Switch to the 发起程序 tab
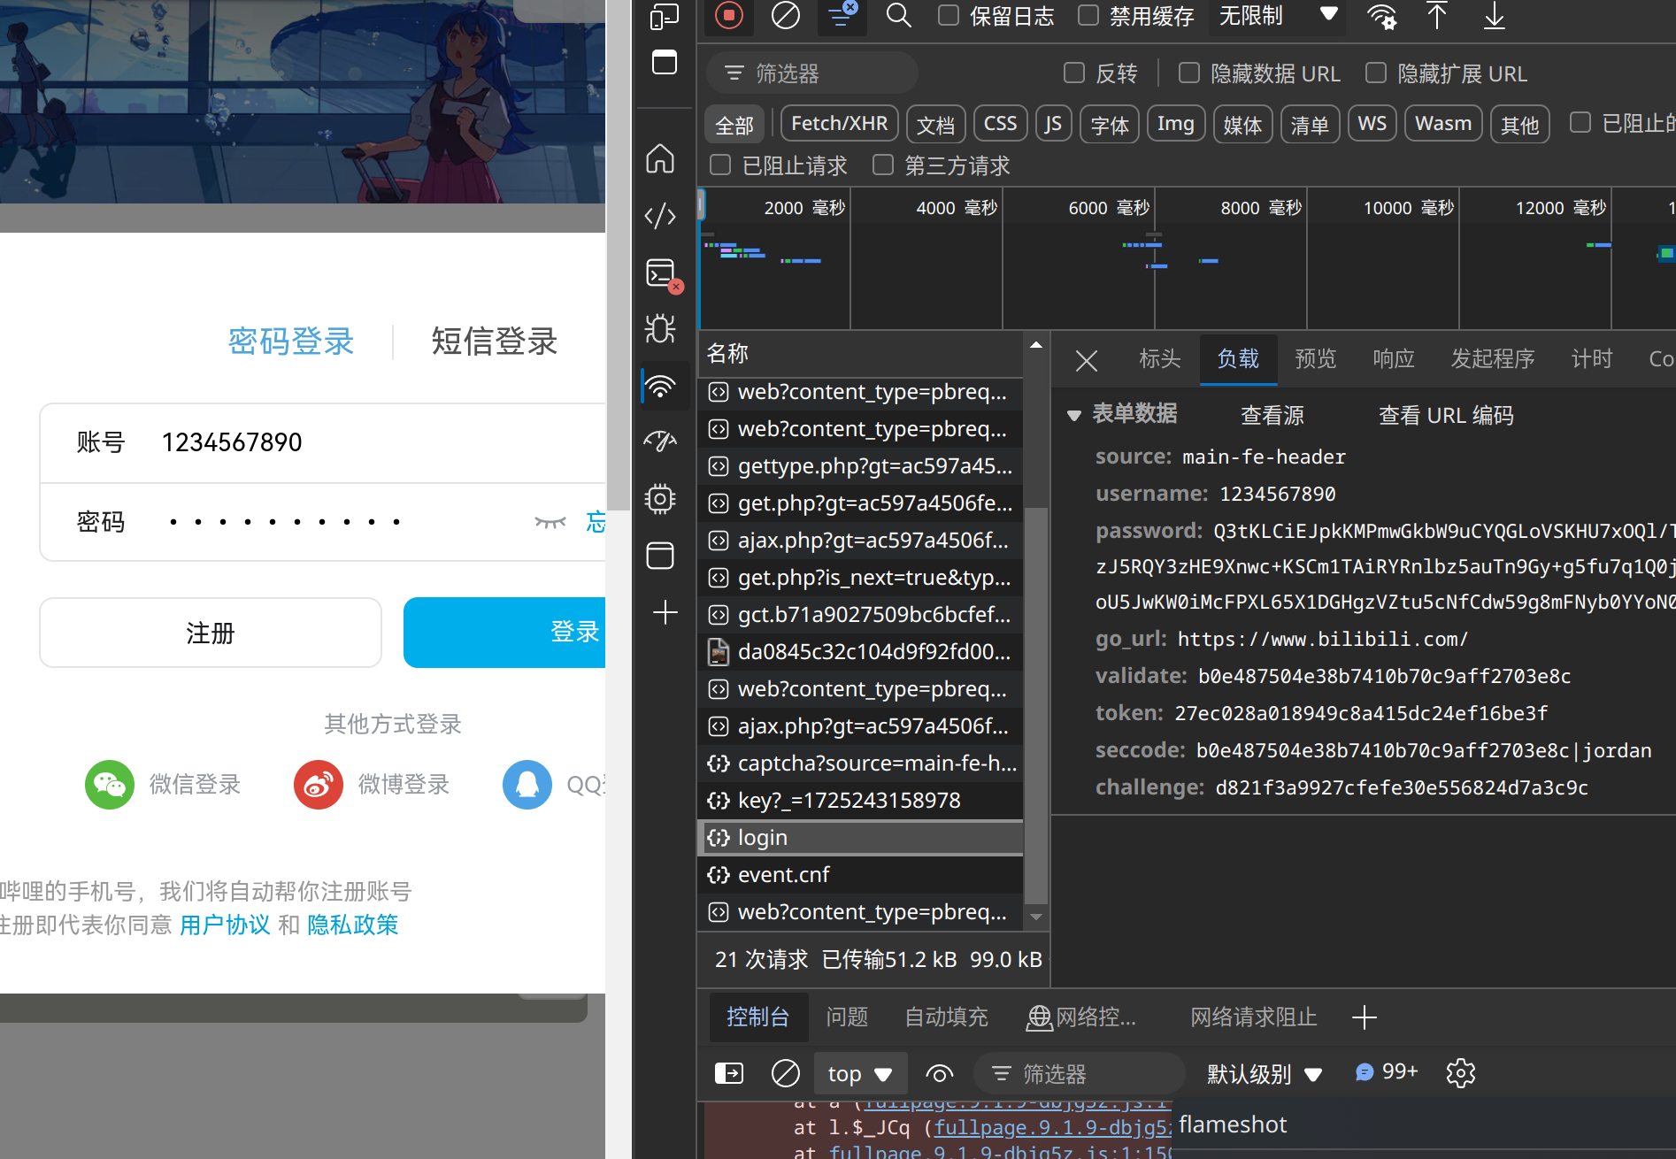The height and width of the screenshot is (1159, 1676). point(1493,359)
